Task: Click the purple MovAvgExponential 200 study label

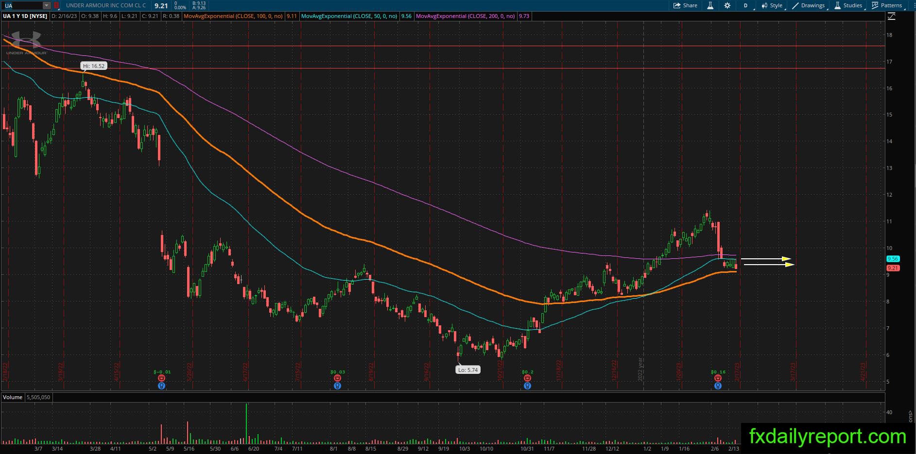Action: [x=466, y=16]
